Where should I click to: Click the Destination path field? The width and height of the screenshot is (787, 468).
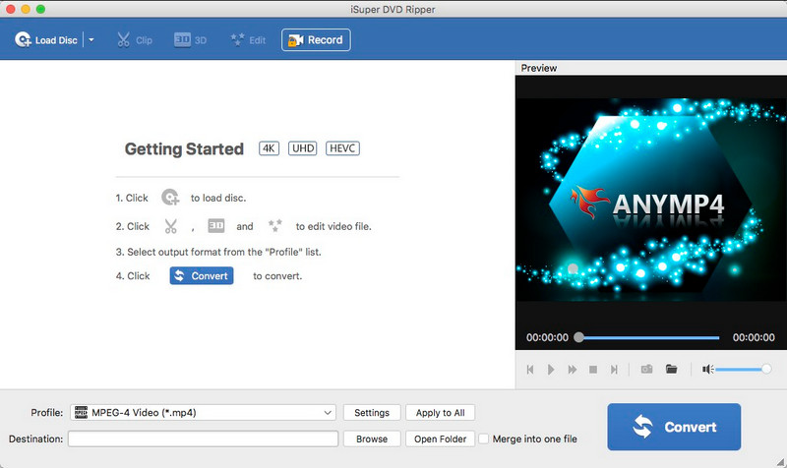coord(203,439)
